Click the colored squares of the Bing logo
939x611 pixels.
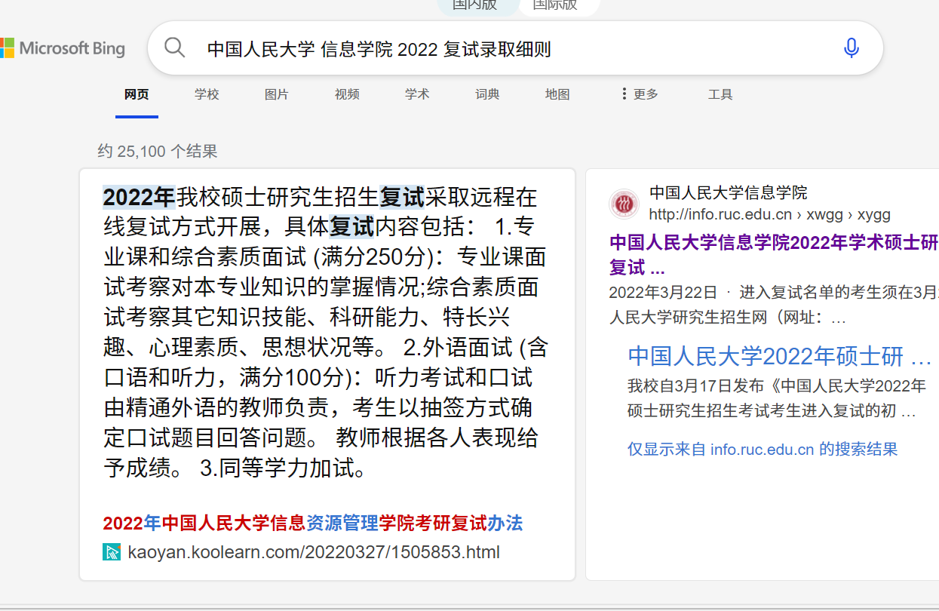click(9, 48)
